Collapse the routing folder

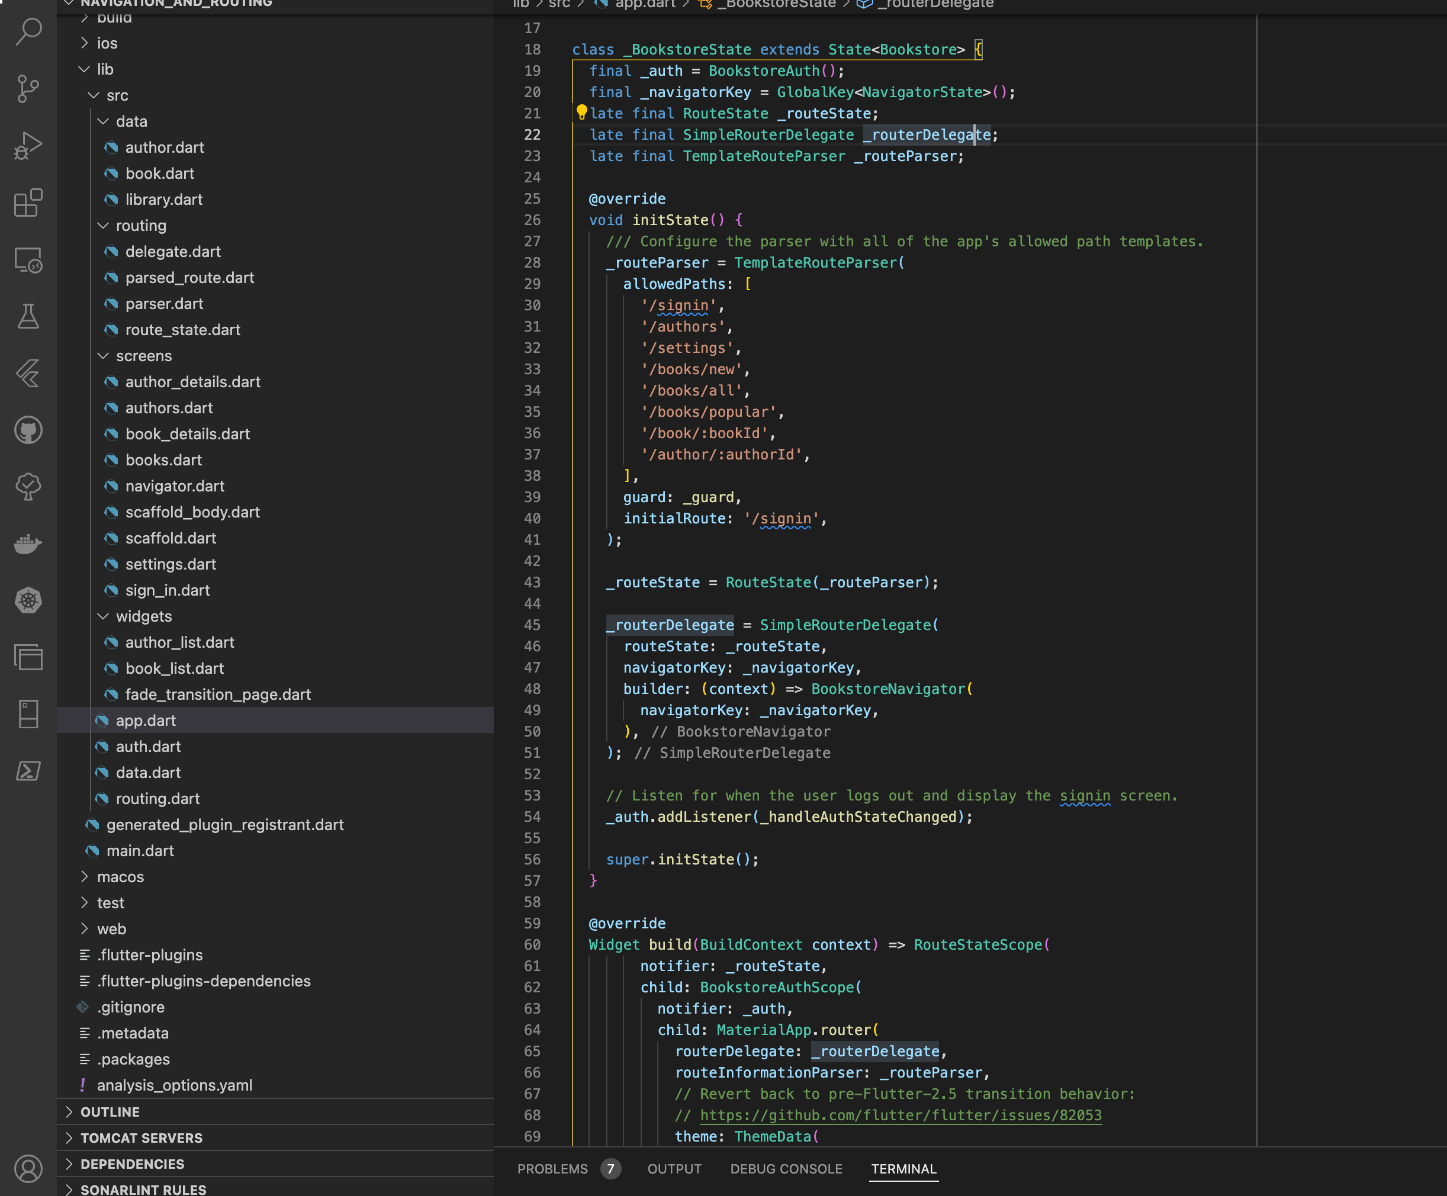coord(104,225)
